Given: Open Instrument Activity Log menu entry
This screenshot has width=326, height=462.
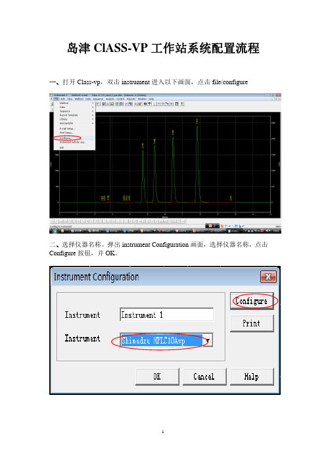Looking at the screenshot, I should [x=72, y=142].
